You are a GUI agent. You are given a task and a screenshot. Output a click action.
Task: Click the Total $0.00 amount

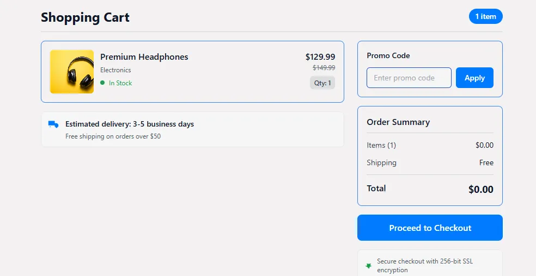[x=480, y=189]
